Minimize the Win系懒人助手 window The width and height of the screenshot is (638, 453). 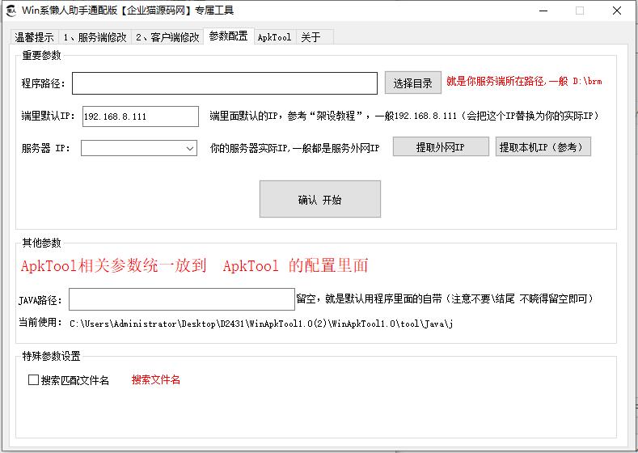pyautogui.click(x=540, y=11)
